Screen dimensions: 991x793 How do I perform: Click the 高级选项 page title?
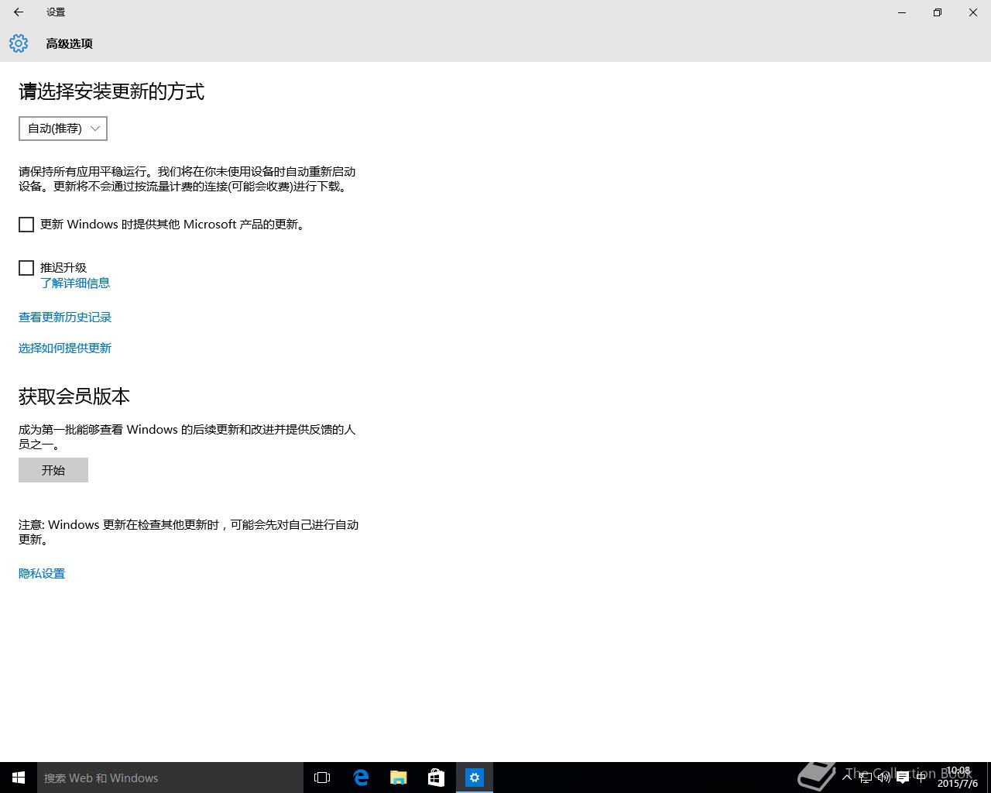[x=69, y=44]
